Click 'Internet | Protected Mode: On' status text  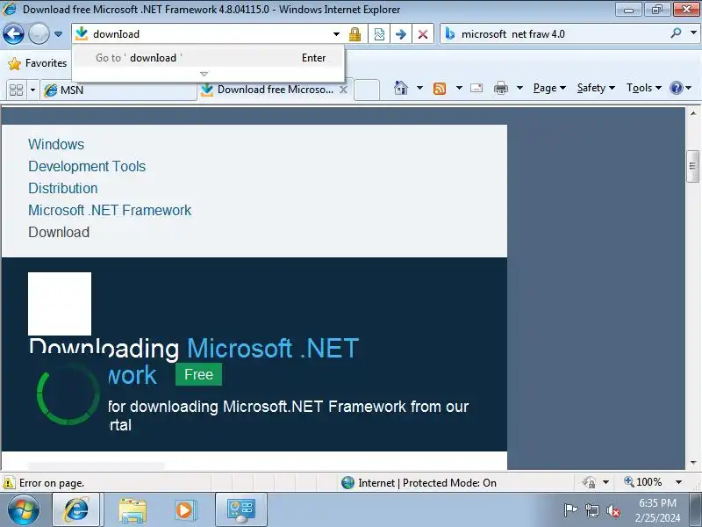[427, 482]
